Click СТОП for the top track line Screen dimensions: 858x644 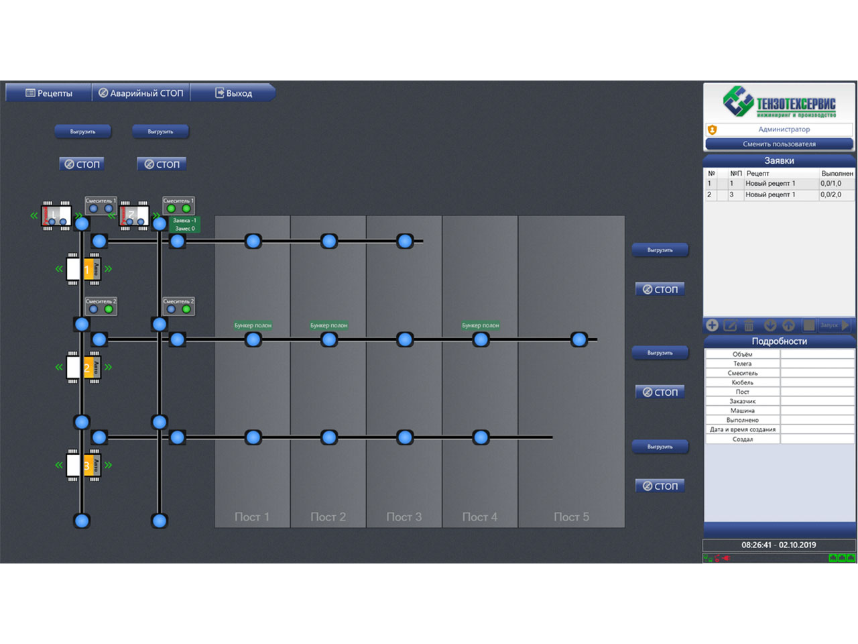(x=660, y=289)
